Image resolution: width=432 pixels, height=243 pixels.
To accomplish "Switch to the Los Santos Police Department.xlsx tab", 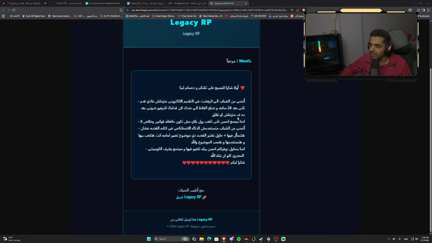I will click(x=104, y=3).
